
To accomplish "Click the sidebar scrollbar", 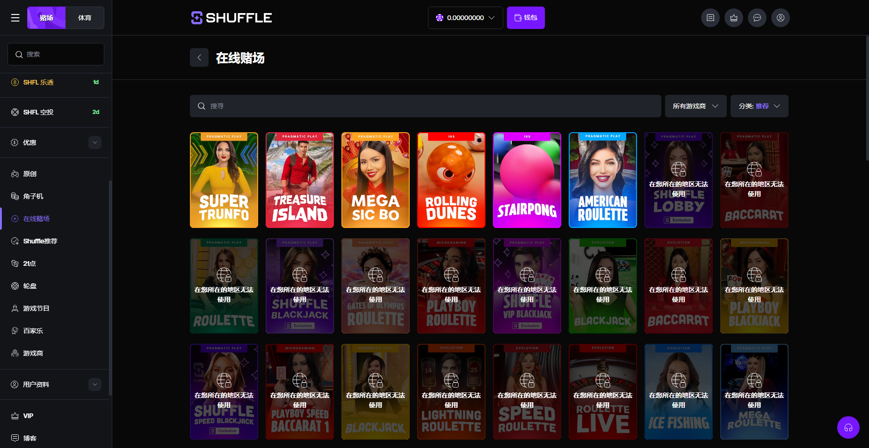I will pyautogui.click(x=110, y=288).
